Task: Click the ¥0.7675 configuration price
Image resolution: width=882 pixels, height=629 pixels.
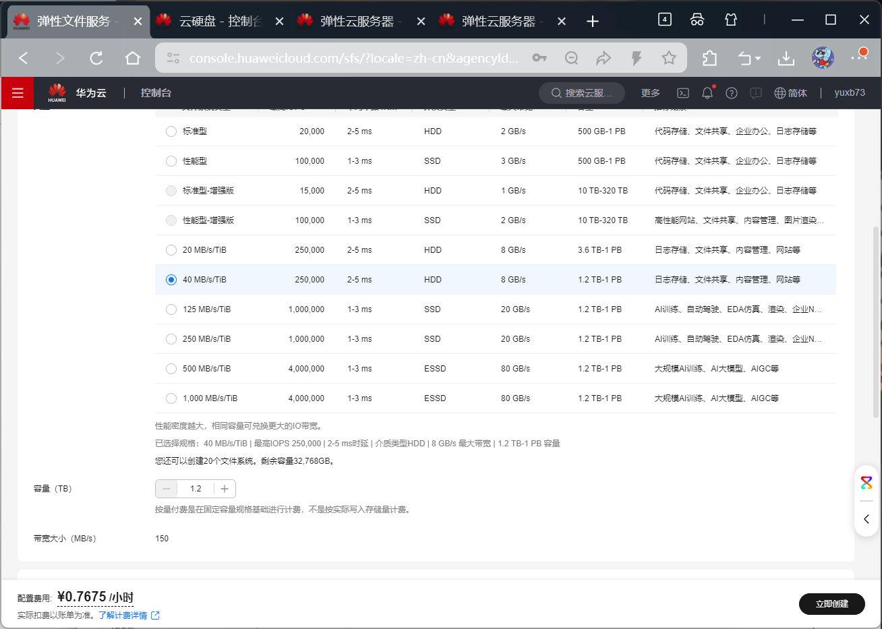Action: pyautogui.click(x=95, y=597)
